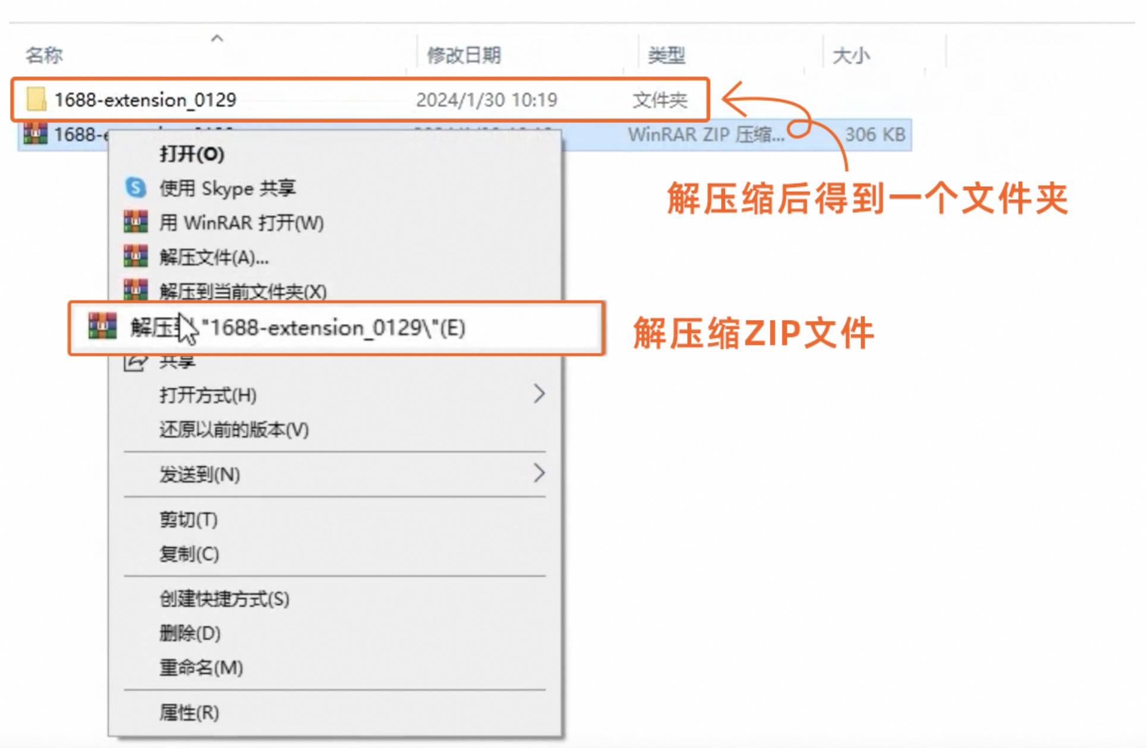
Task: Choose 删除(D) from context menu
Action: (336, 633)
